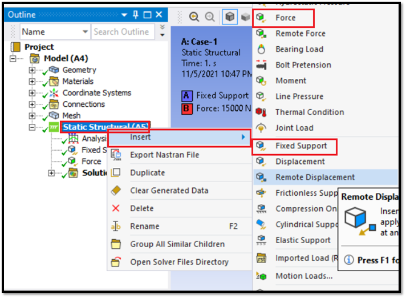Expand the Solution tree node
406x298 pixels.
[x=51, y=173]
